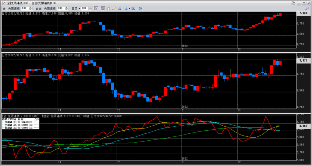Image resolution: width=312 pixels, height=166 pixels.
Task: Click the delete indicators chart icon
Action: 133,8
